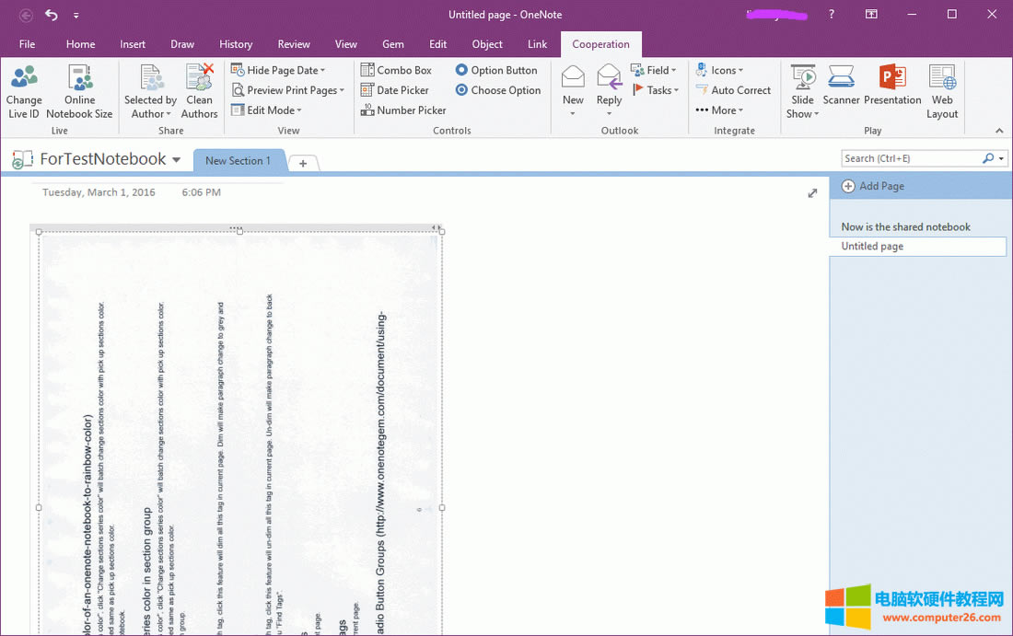Toggle full page view expand arrow
This screenshot has width=1013, height=636.
(812, 193)
